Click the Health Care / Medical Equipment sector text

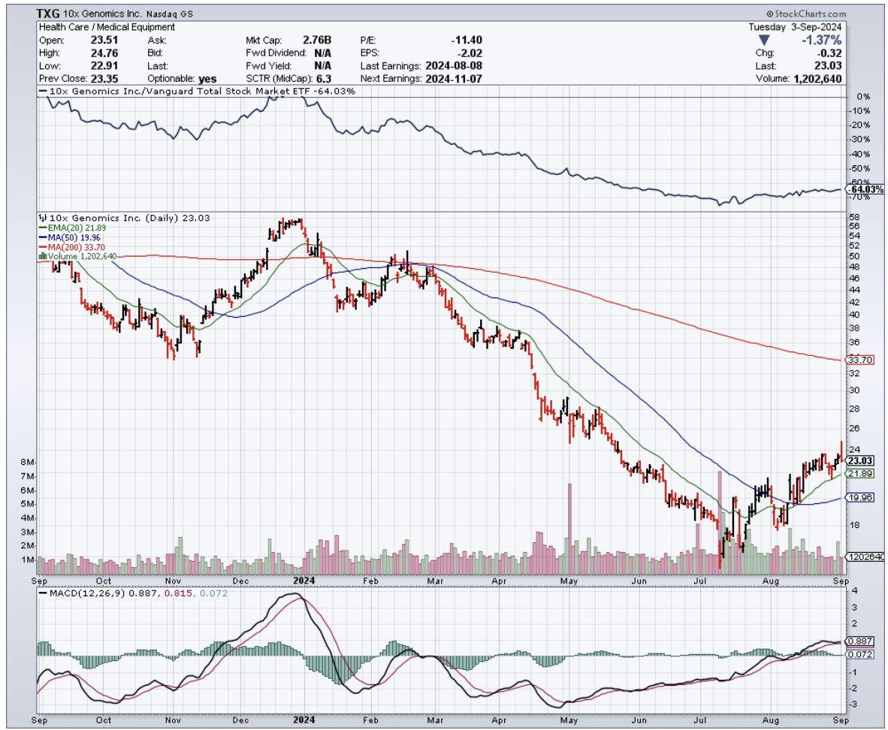tap(107, 27)
